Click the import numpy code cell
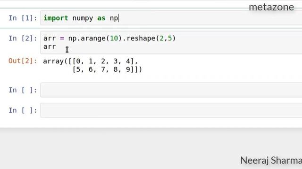 171,18
